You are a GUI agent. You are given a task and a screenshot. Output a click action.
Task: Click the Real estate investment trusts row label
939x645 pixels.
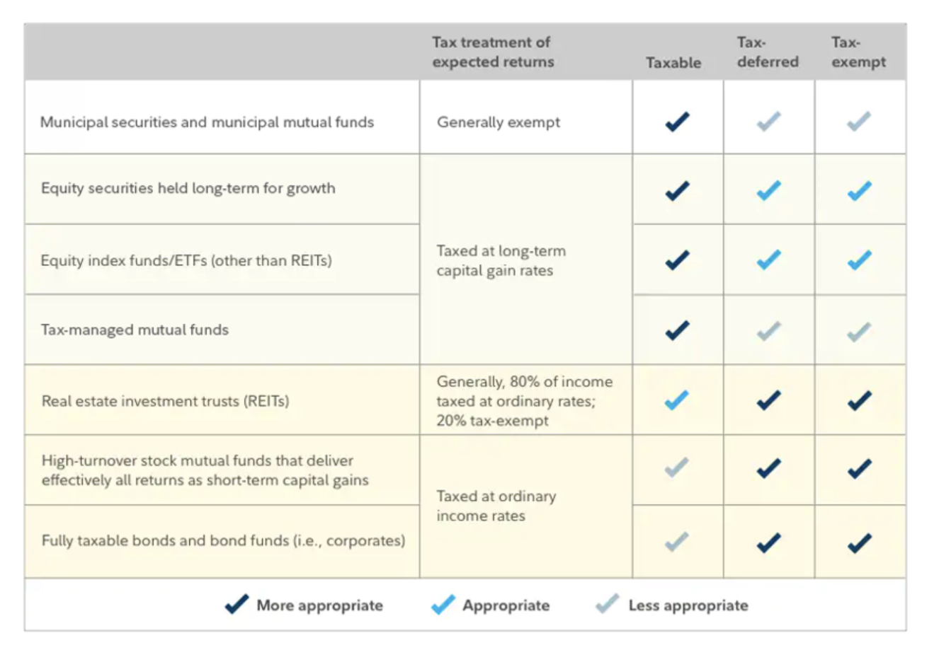pyautogui.click(x=165, y=401)
